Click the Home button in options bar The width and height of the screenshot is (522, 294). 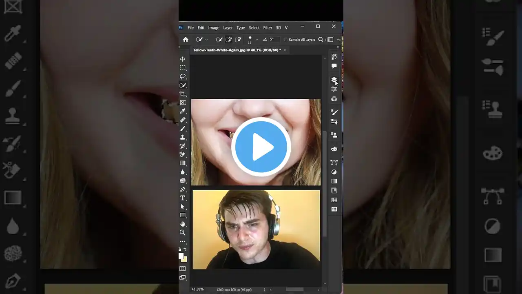186,40
